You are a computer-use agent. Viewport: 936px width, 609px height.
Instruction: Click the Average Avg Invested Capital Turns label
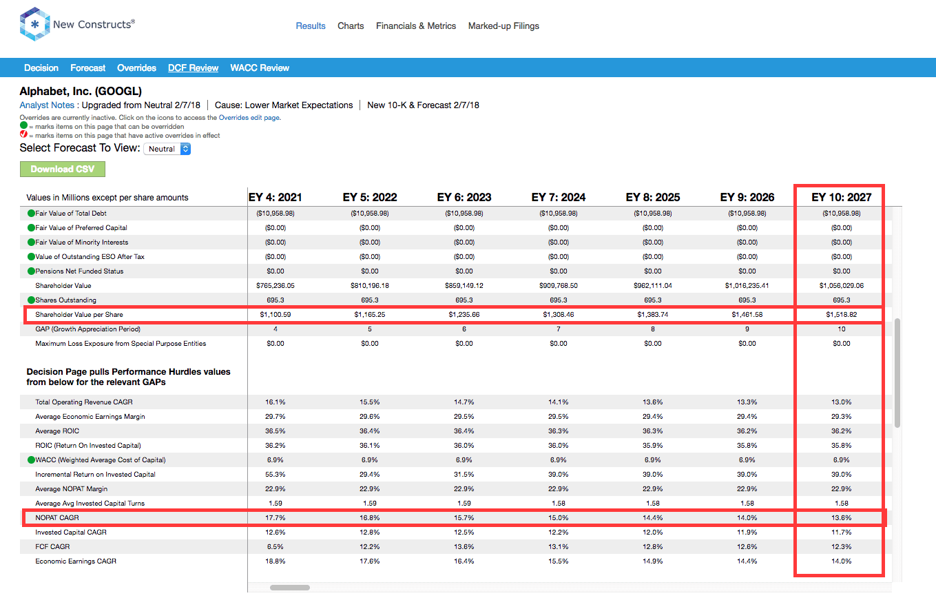90,504
